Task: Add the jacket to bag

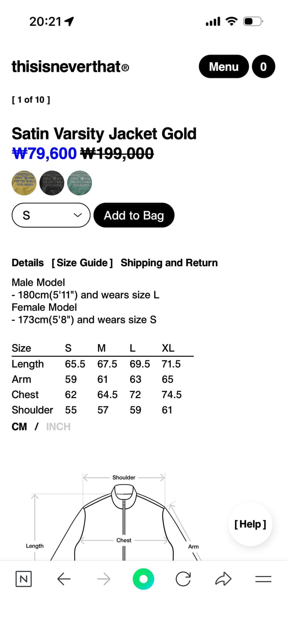Action: [134, 215]
